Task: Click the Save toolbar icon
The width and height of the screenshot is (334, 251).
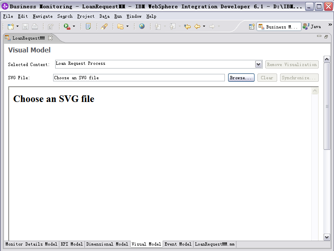Action: click(26, 26)
